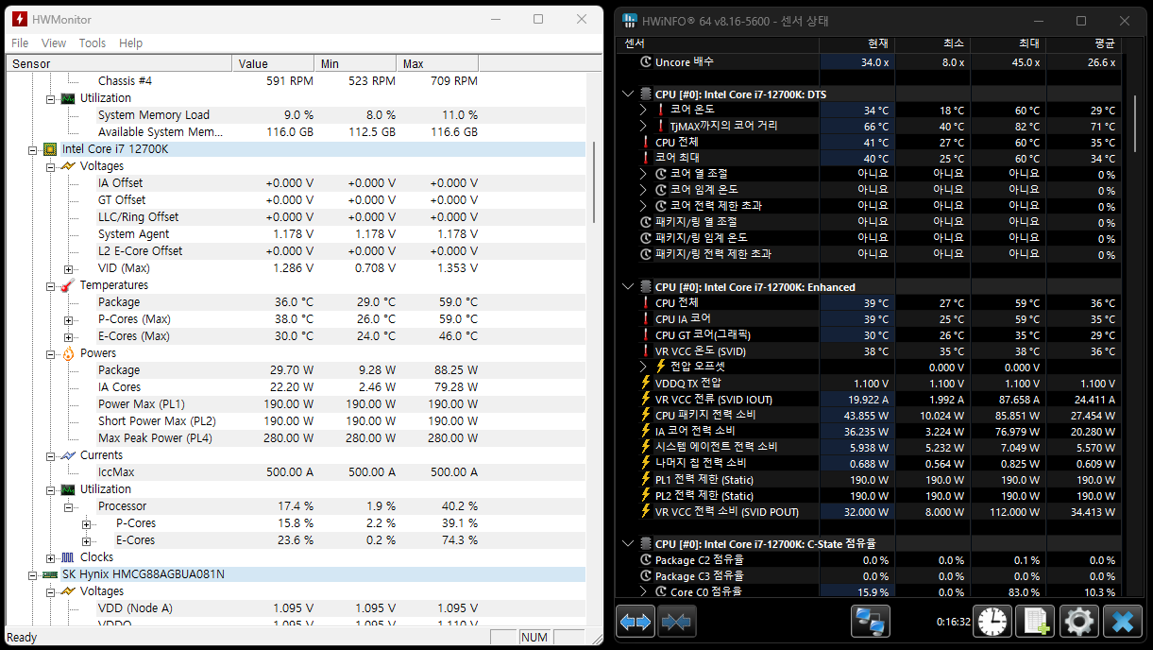This screenshot has width=1153, height=650.
Task: Click the Temperatures thermometer icon
Action: [x=68, y=285]
